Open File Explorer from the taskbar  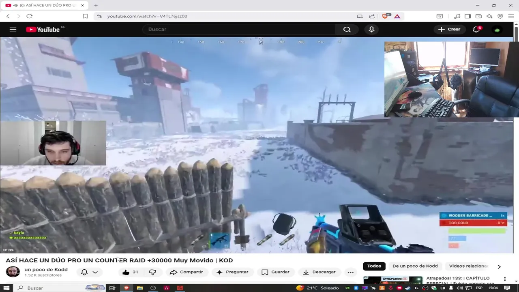coord(139,288)
